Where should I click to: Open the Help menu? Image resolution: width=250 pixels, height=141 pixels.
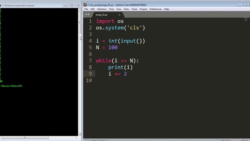point(167,9)
